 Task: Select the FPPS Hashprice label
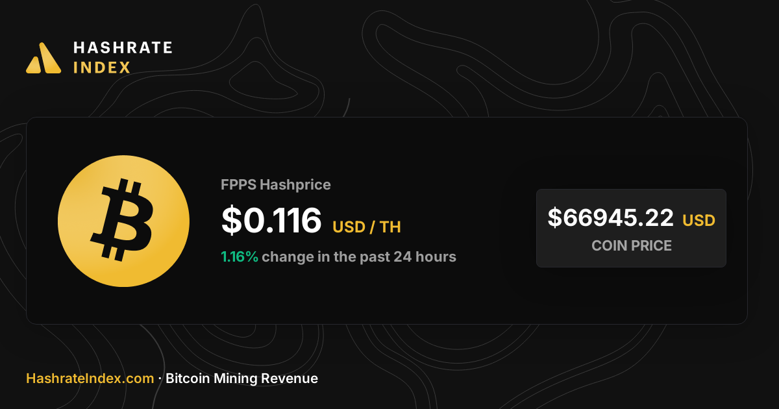[276, 185]
